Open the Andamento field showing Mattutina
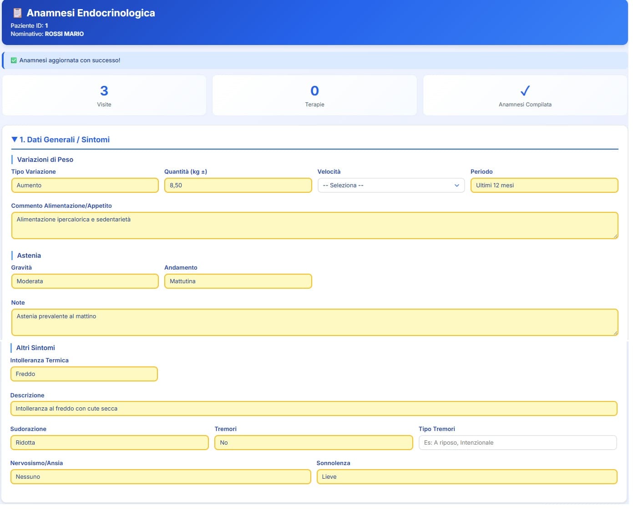This screenshot has height=511, width=633. pyautogui.click(x=238, y=281)
